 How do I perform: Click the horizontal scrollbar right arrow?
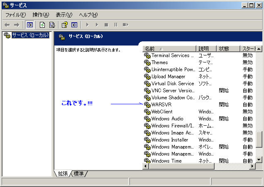(x=252, y=166)
